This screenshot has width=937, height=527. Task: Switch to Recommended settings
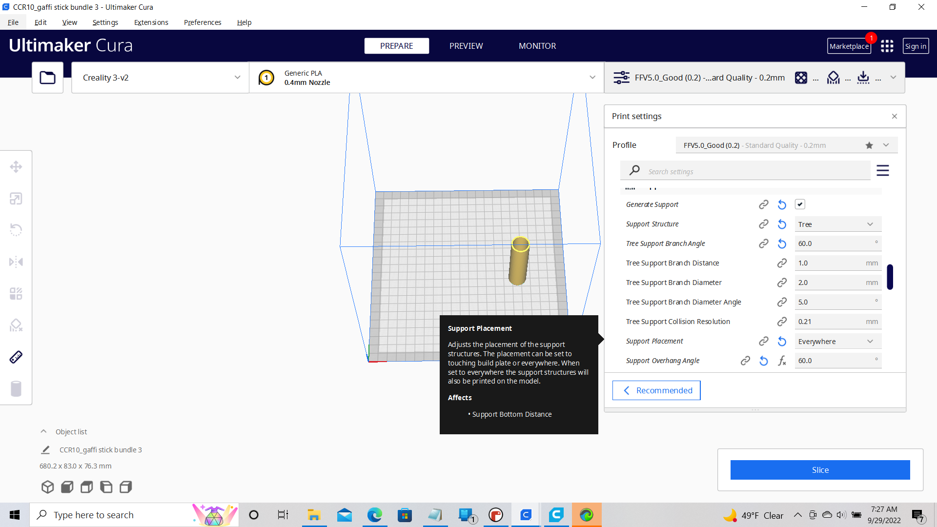[x=656, y=390]
